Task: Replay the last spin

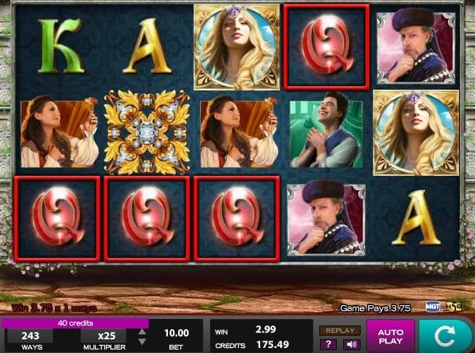Action: pyautogui.click(x=340, y=331)
